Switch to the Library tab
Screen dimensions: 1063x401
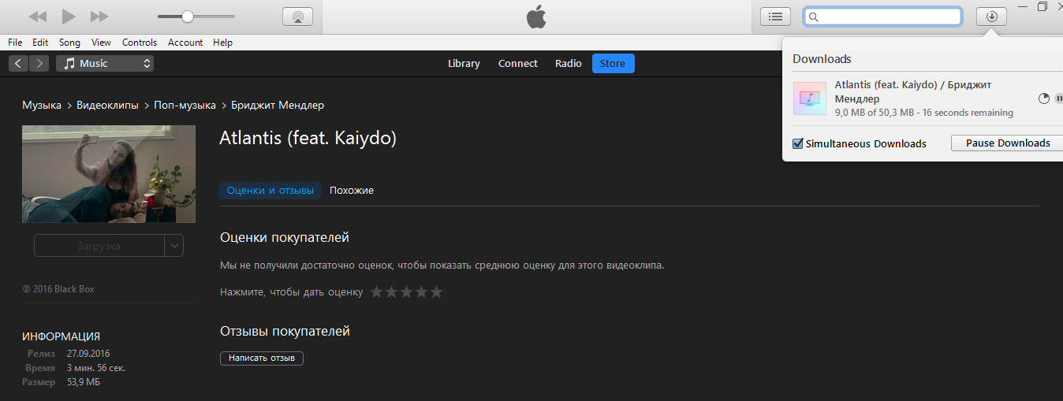464,64
